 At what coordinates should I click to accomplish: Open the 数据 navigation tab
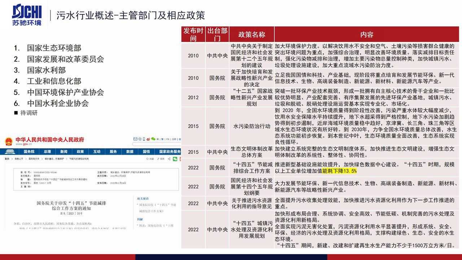[x=130, y=152]
